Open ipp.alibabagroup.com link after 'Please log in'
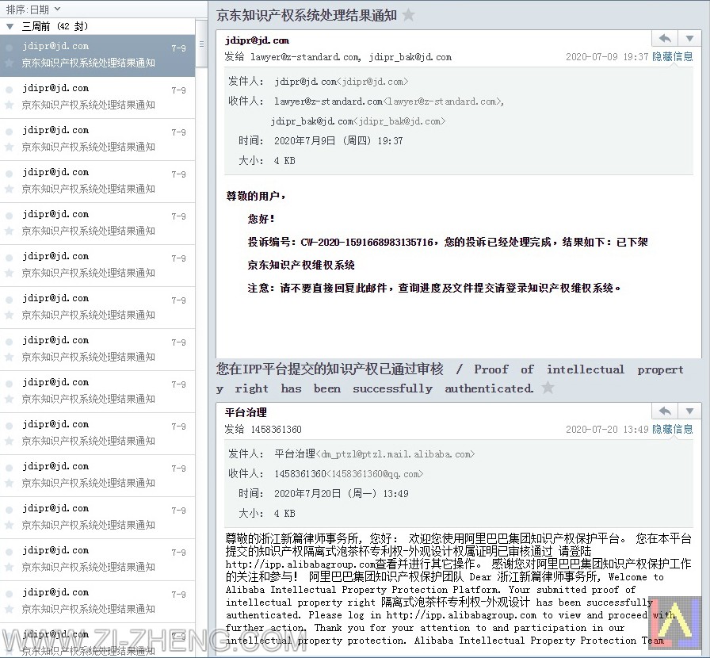Viewport: 710px width, 658px height. pos(461,615)
